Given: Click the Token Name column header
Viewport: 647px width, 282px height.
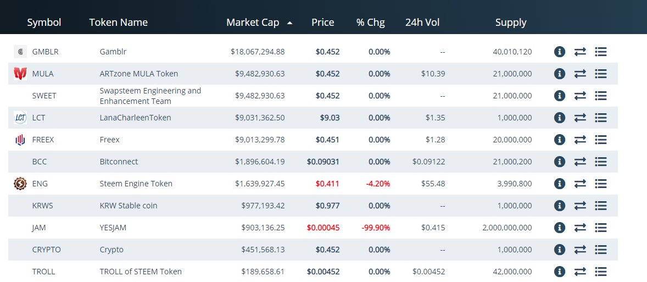Looking at the screenshot, I should pyautogui.click(x=118, y=23).
